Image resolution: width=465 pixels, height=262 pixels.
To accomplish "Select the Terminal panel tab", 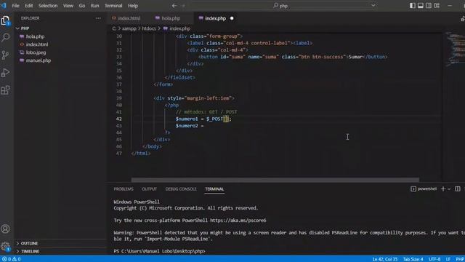I will pyautogui.click(x=214, y=189).
